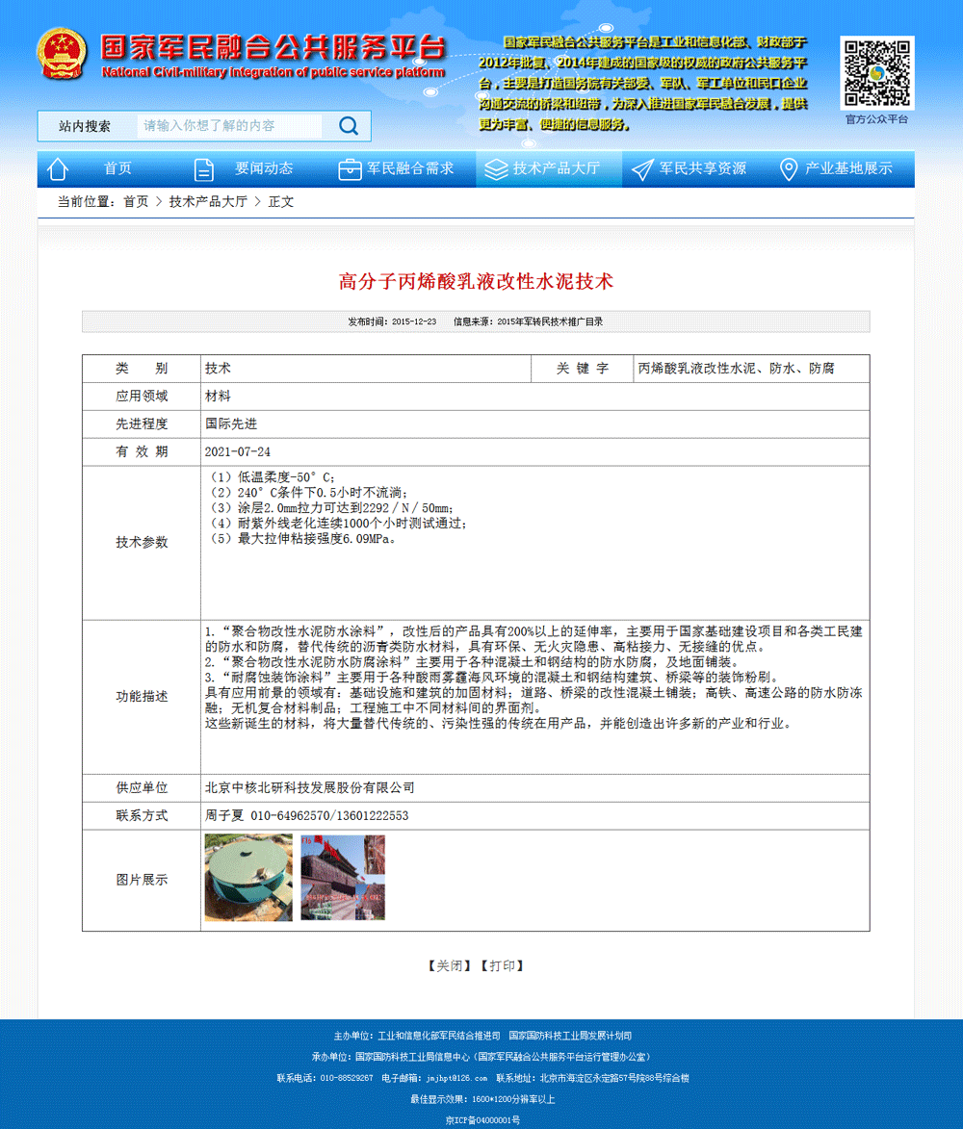The height and width of the screenshot is (1129, 963).
Task: Click the magnifier search icon
Action: coord(348,126)
